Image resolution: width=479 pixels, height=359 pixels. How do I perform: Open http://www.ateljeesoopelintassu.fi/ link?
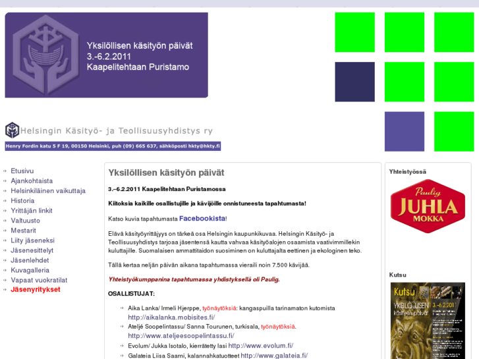(181, 335)
